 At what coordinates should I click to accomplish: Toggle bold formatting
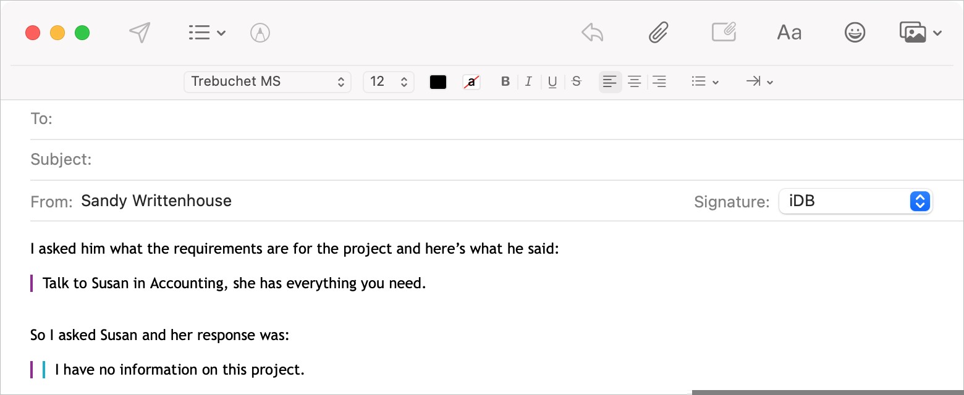point(505,81)
